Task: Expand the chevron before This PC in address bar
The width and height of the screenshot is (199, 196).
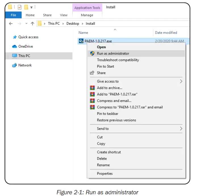Action: (x=45, y=24)
